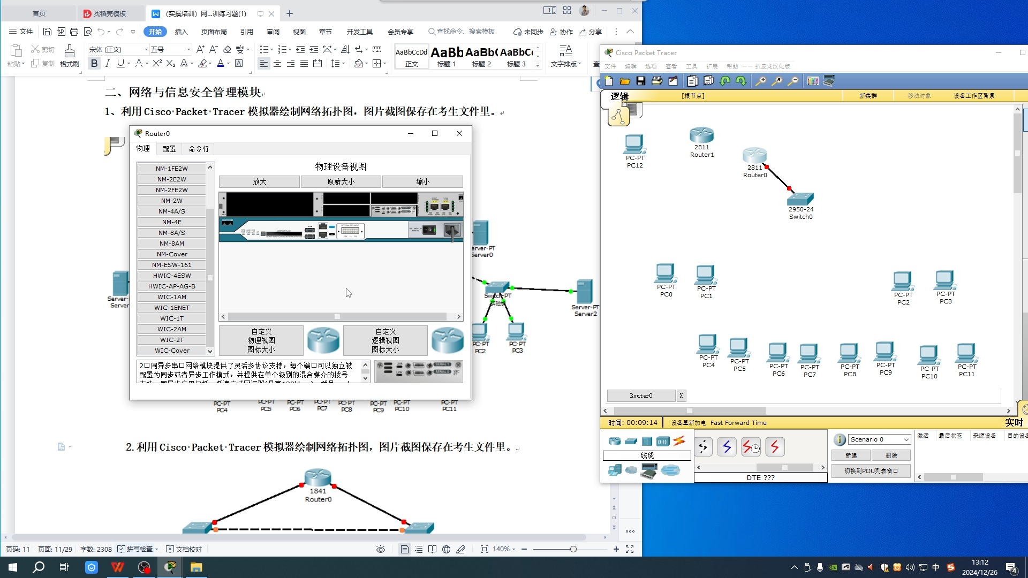1028x578 pixels.
Task: Click the zoom-out minus beside zoom slider
Action: click(524, 549)
